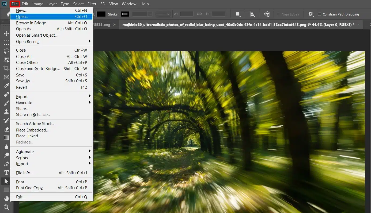Select the Gradient tool
371x213 pixels.
[x=6, y=138]
